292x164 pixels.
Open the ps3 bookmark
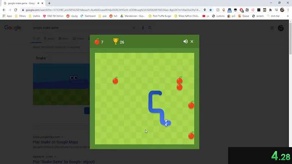pos(231,16)
